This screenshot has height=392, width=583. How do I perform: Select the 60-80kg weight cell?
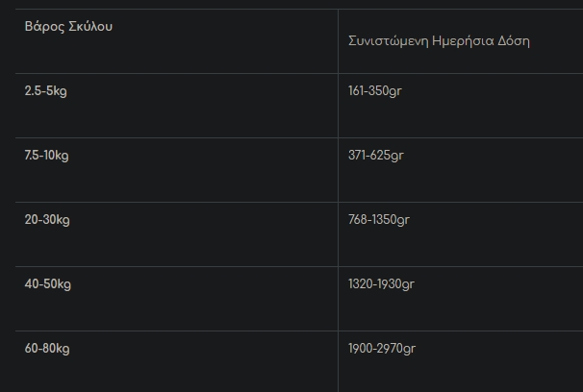(x=47, y=348)
